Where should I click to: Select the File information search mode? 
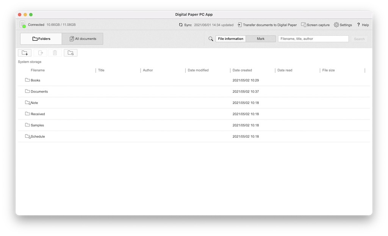pos(231,39)
